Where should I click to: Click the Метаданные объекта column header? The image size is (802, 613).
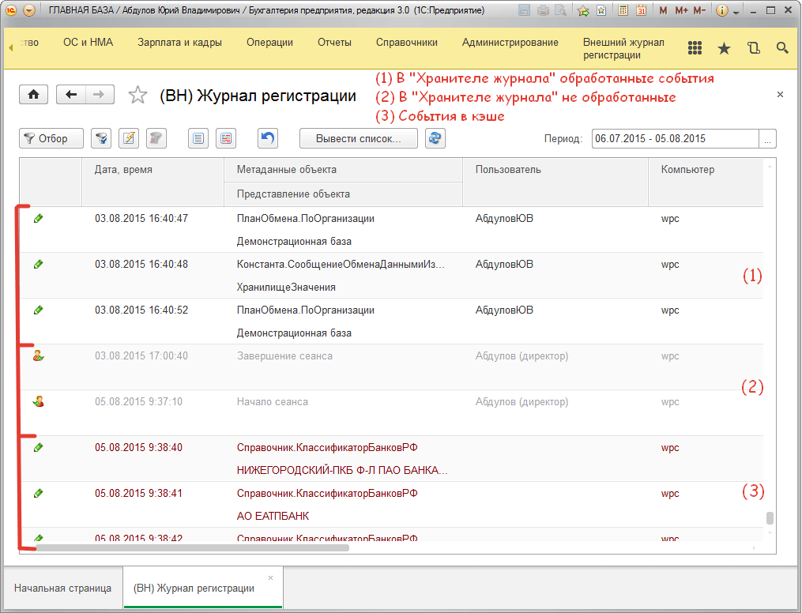[x=343, y=170]
